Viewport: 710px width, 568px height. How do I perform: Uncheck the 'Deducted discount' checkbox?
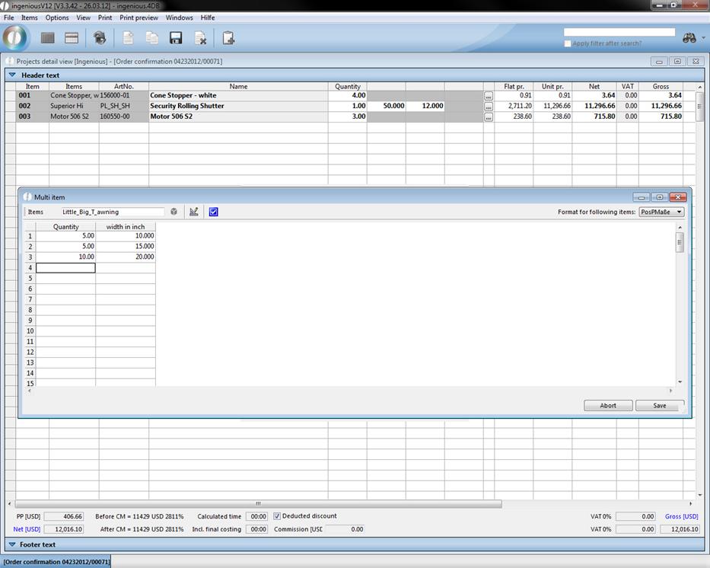tap(277, 516)
